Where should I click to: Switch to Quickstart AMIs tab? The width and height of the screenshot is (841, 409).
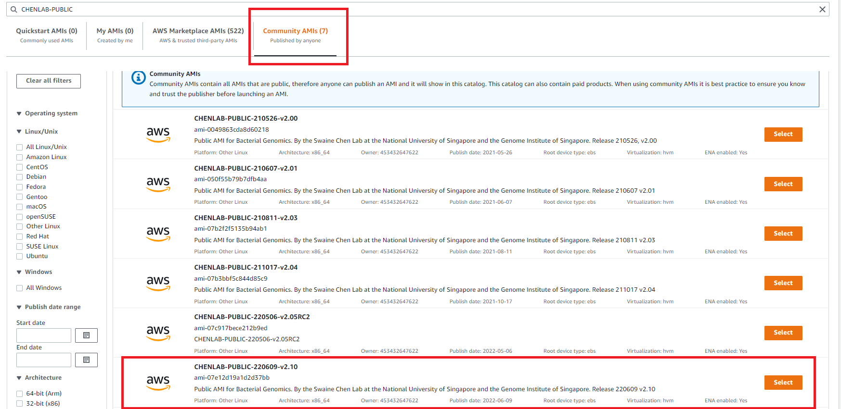click(x=47, y=36)
